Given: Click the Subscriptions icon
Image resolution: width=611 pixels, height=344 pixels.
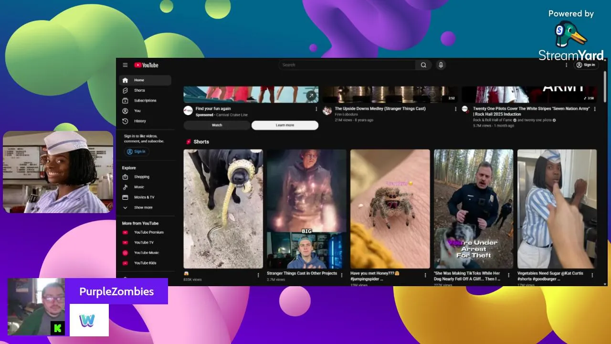Looking at the screenshot, I should point(125,100).
